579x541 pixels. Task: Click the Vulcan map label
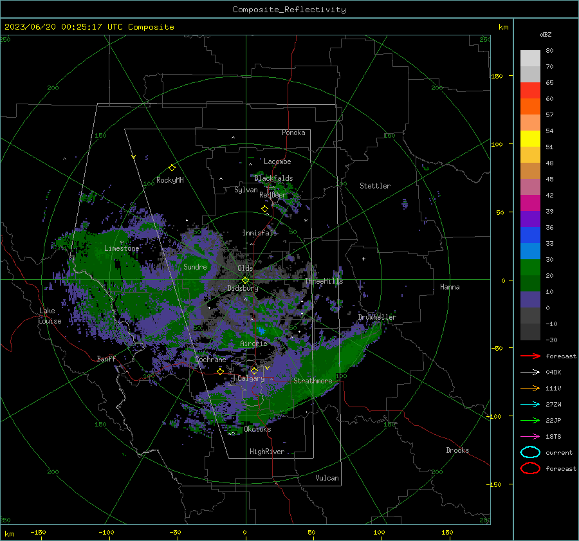(327, 478)
